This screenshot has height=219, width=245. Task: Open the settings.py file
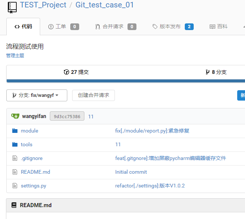(33, 186)
